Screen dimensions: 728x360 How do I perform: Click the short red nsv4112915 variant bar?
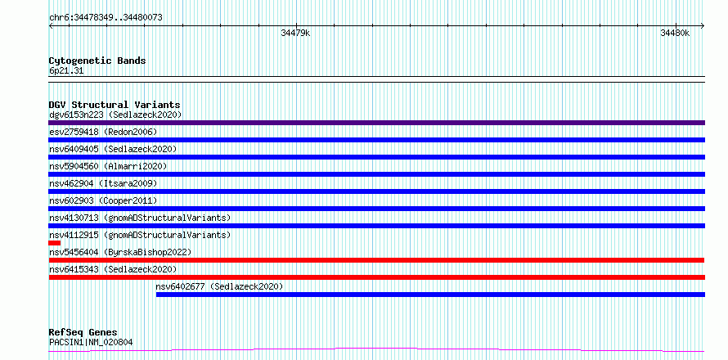(54, 243)
